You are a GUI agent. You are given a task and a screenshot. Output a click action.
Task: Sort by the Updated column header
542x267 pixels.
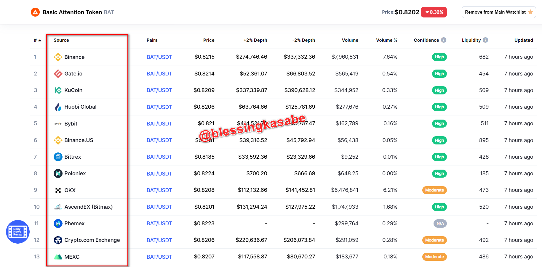click(x=524, y=40)
